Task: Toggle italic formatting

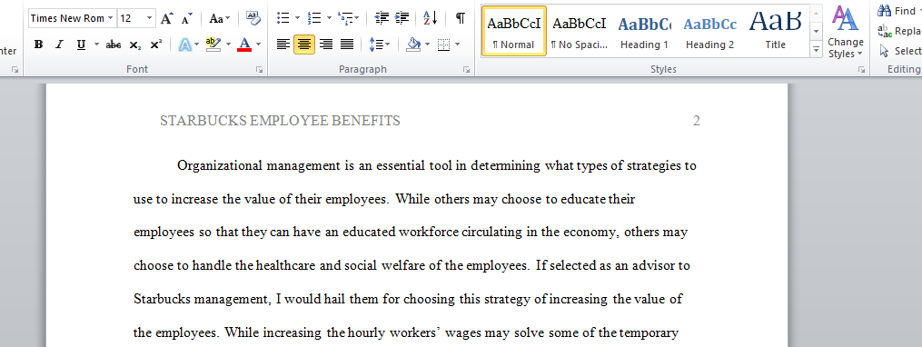Action: pyautogui.click(x=59, y=45)
